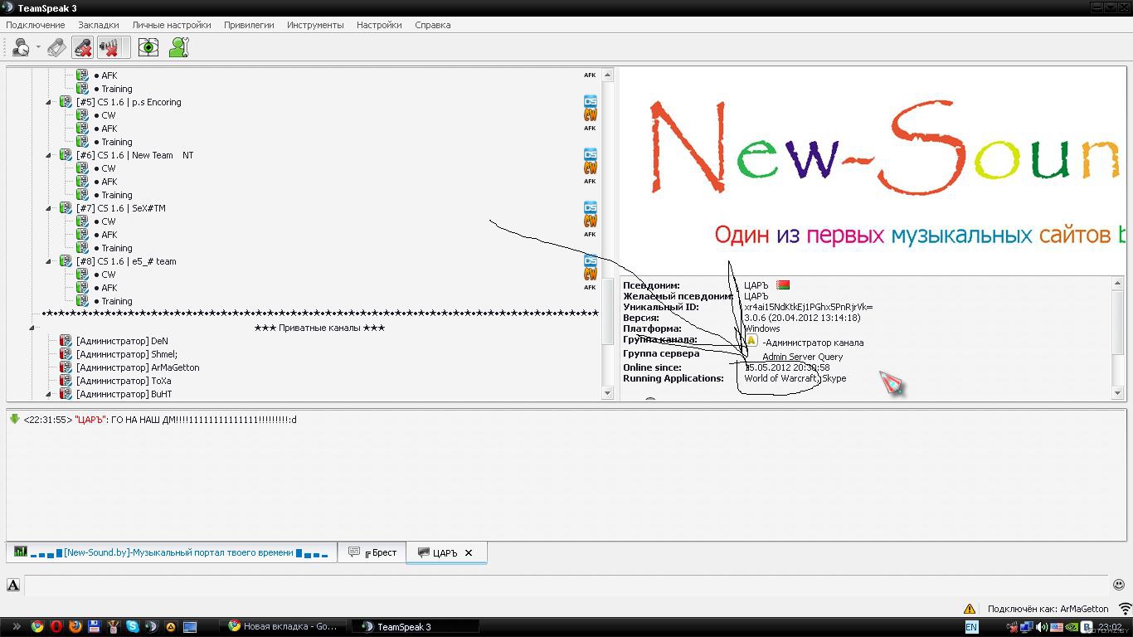1133x637 pixels.
Task: Collapse the [#5] CS 1.6 p.s Encoring channel
Action: click(x=49, y=103)
